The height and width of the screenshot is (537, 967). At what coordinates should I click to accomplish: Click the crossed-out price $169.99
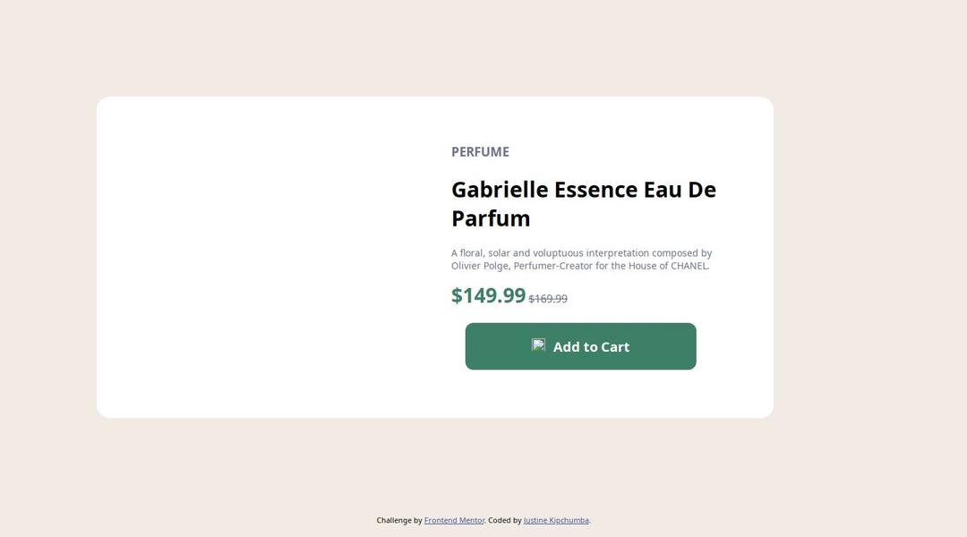coord(548,299)
